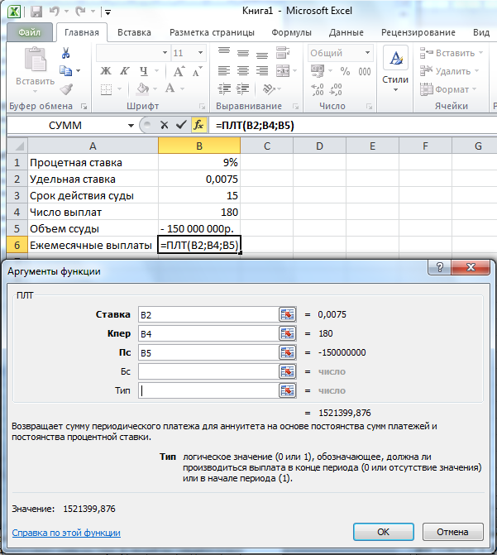Click the Save icon in quick access toolbar
Viewport: 497px width, 555px height.
[36, 12]
